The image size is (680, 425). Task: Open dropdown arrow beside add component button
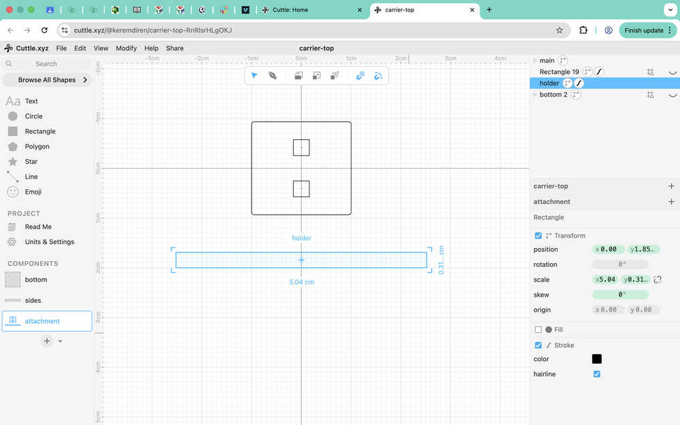click(x=61, y=341)
